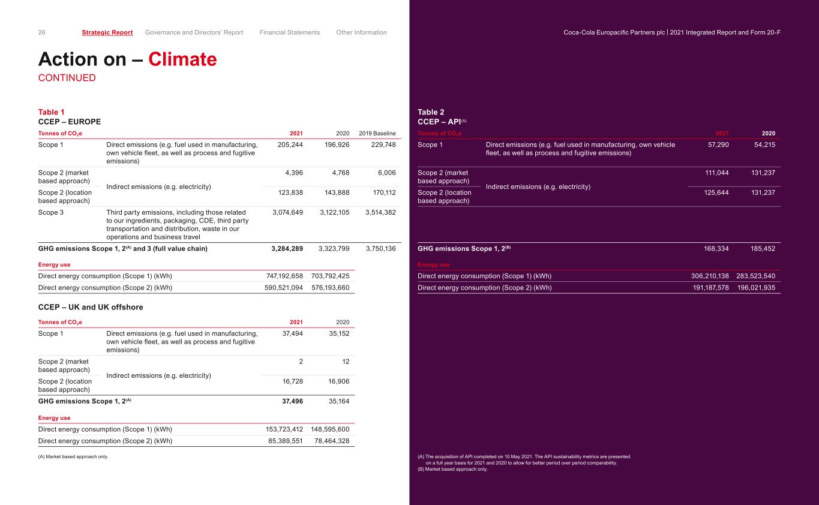Image resolution: width=819 pixels, height=505 pixels.
Task: Click the page number 26
Action: pos(42,32)
